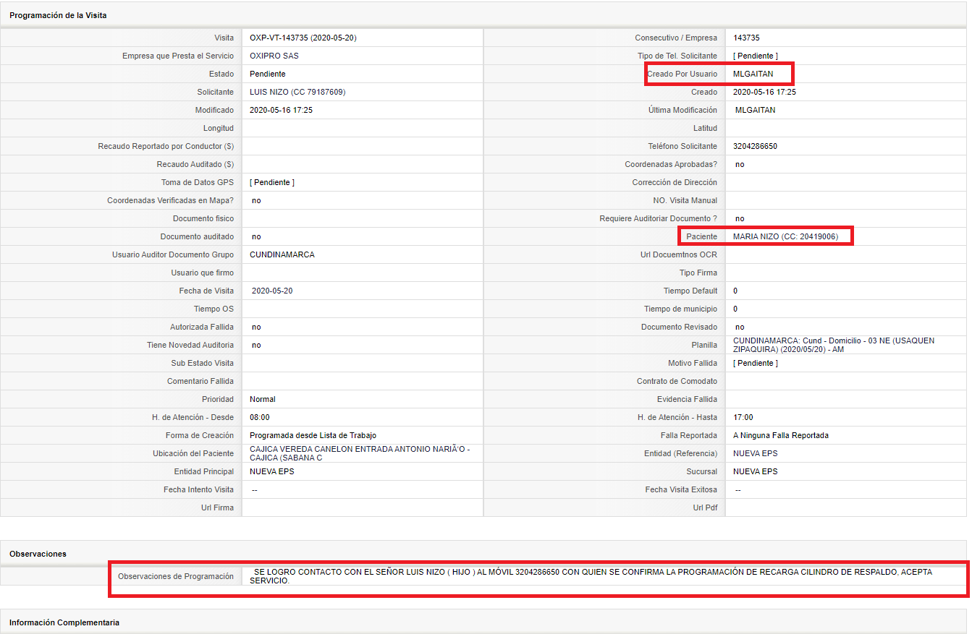The width and height of the screenshot is (972, 634).
Task: Click the 'Recaudo Auditado ($)' label
Action: click(195, 164)
